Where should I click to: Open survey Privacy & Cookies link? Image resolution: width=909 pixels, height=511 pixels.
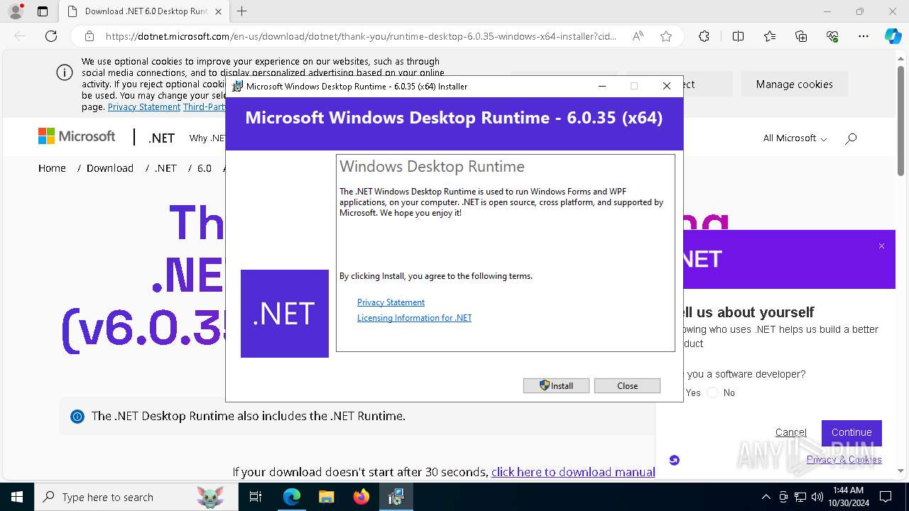pyautogui.click(x=844, y=459)
